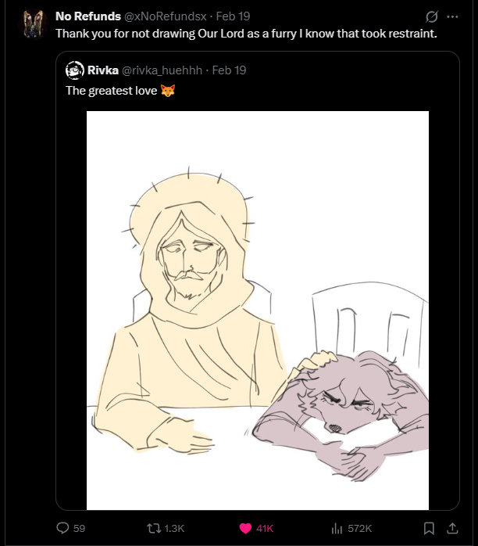Click No Refunds profile avatar
Image resolution: width=478 pixels, height=546 pixels.
click(33, 24)
